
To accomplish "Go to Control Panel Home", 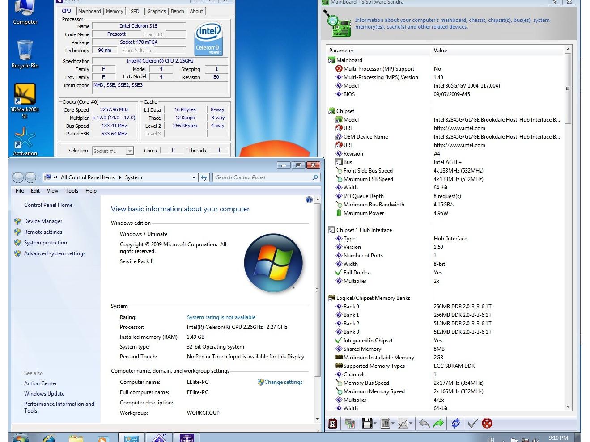I will (48, 205).
